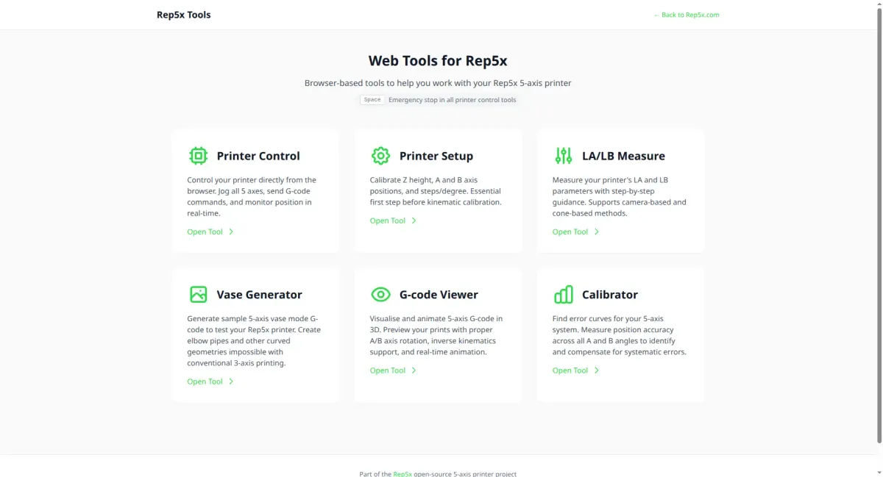Go back to Rep5x.com
This screenshot has height=477, width=883.
686,14
